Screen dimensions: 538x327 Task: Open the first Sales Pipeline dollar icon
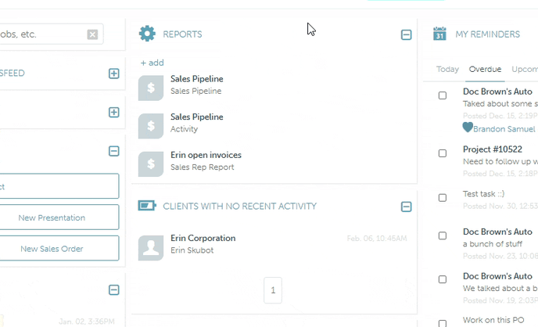click(151, 88)
